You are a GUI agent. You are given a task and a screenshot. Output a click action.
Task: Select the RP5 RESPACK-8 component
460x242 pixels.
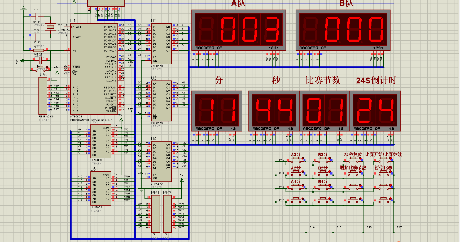43,96
